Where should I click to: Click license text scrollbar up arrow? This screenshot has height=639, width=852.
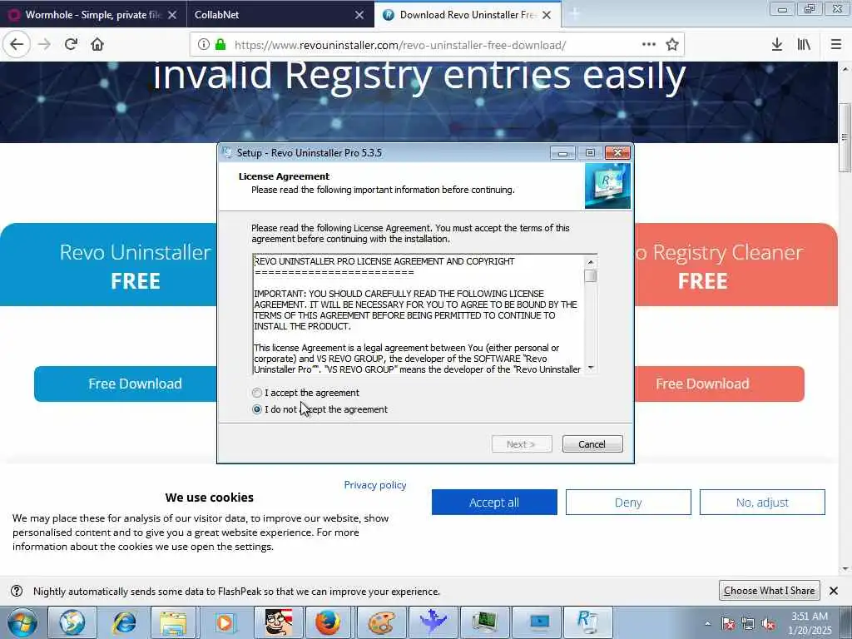tap(591, 262)
